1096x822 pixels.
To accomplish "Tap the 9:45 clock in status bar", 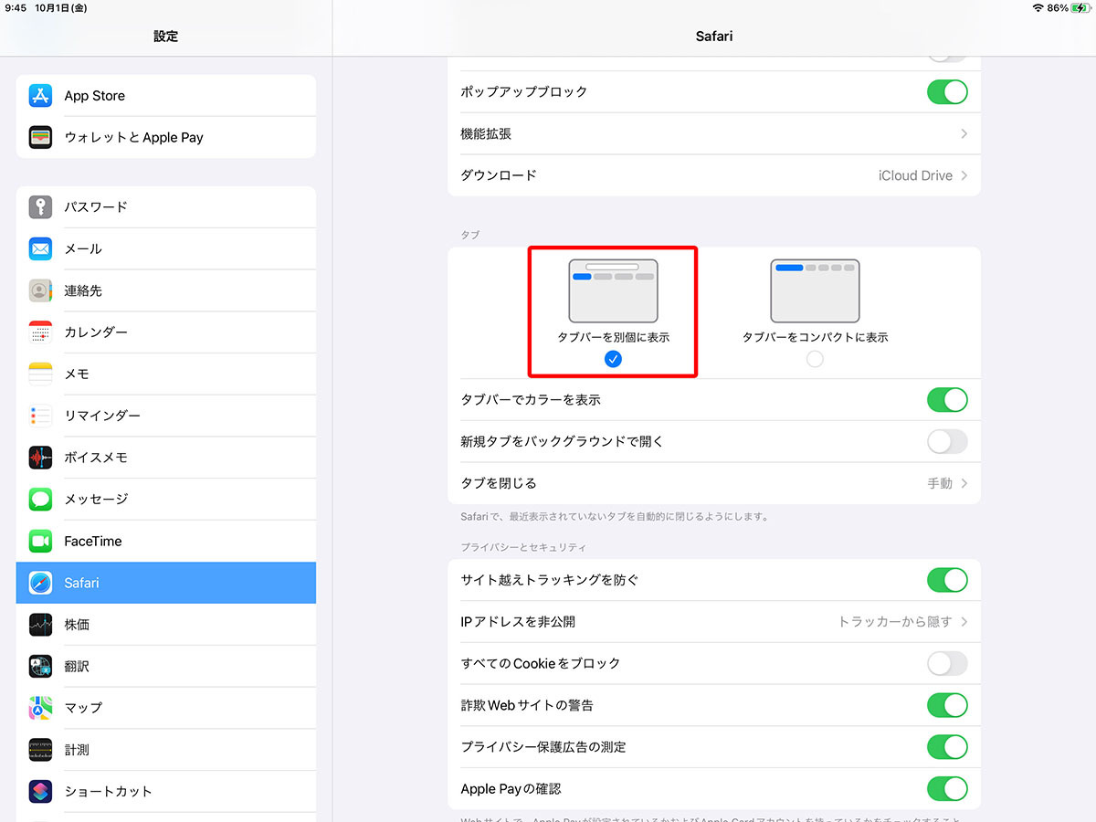I will coord(16,8).
